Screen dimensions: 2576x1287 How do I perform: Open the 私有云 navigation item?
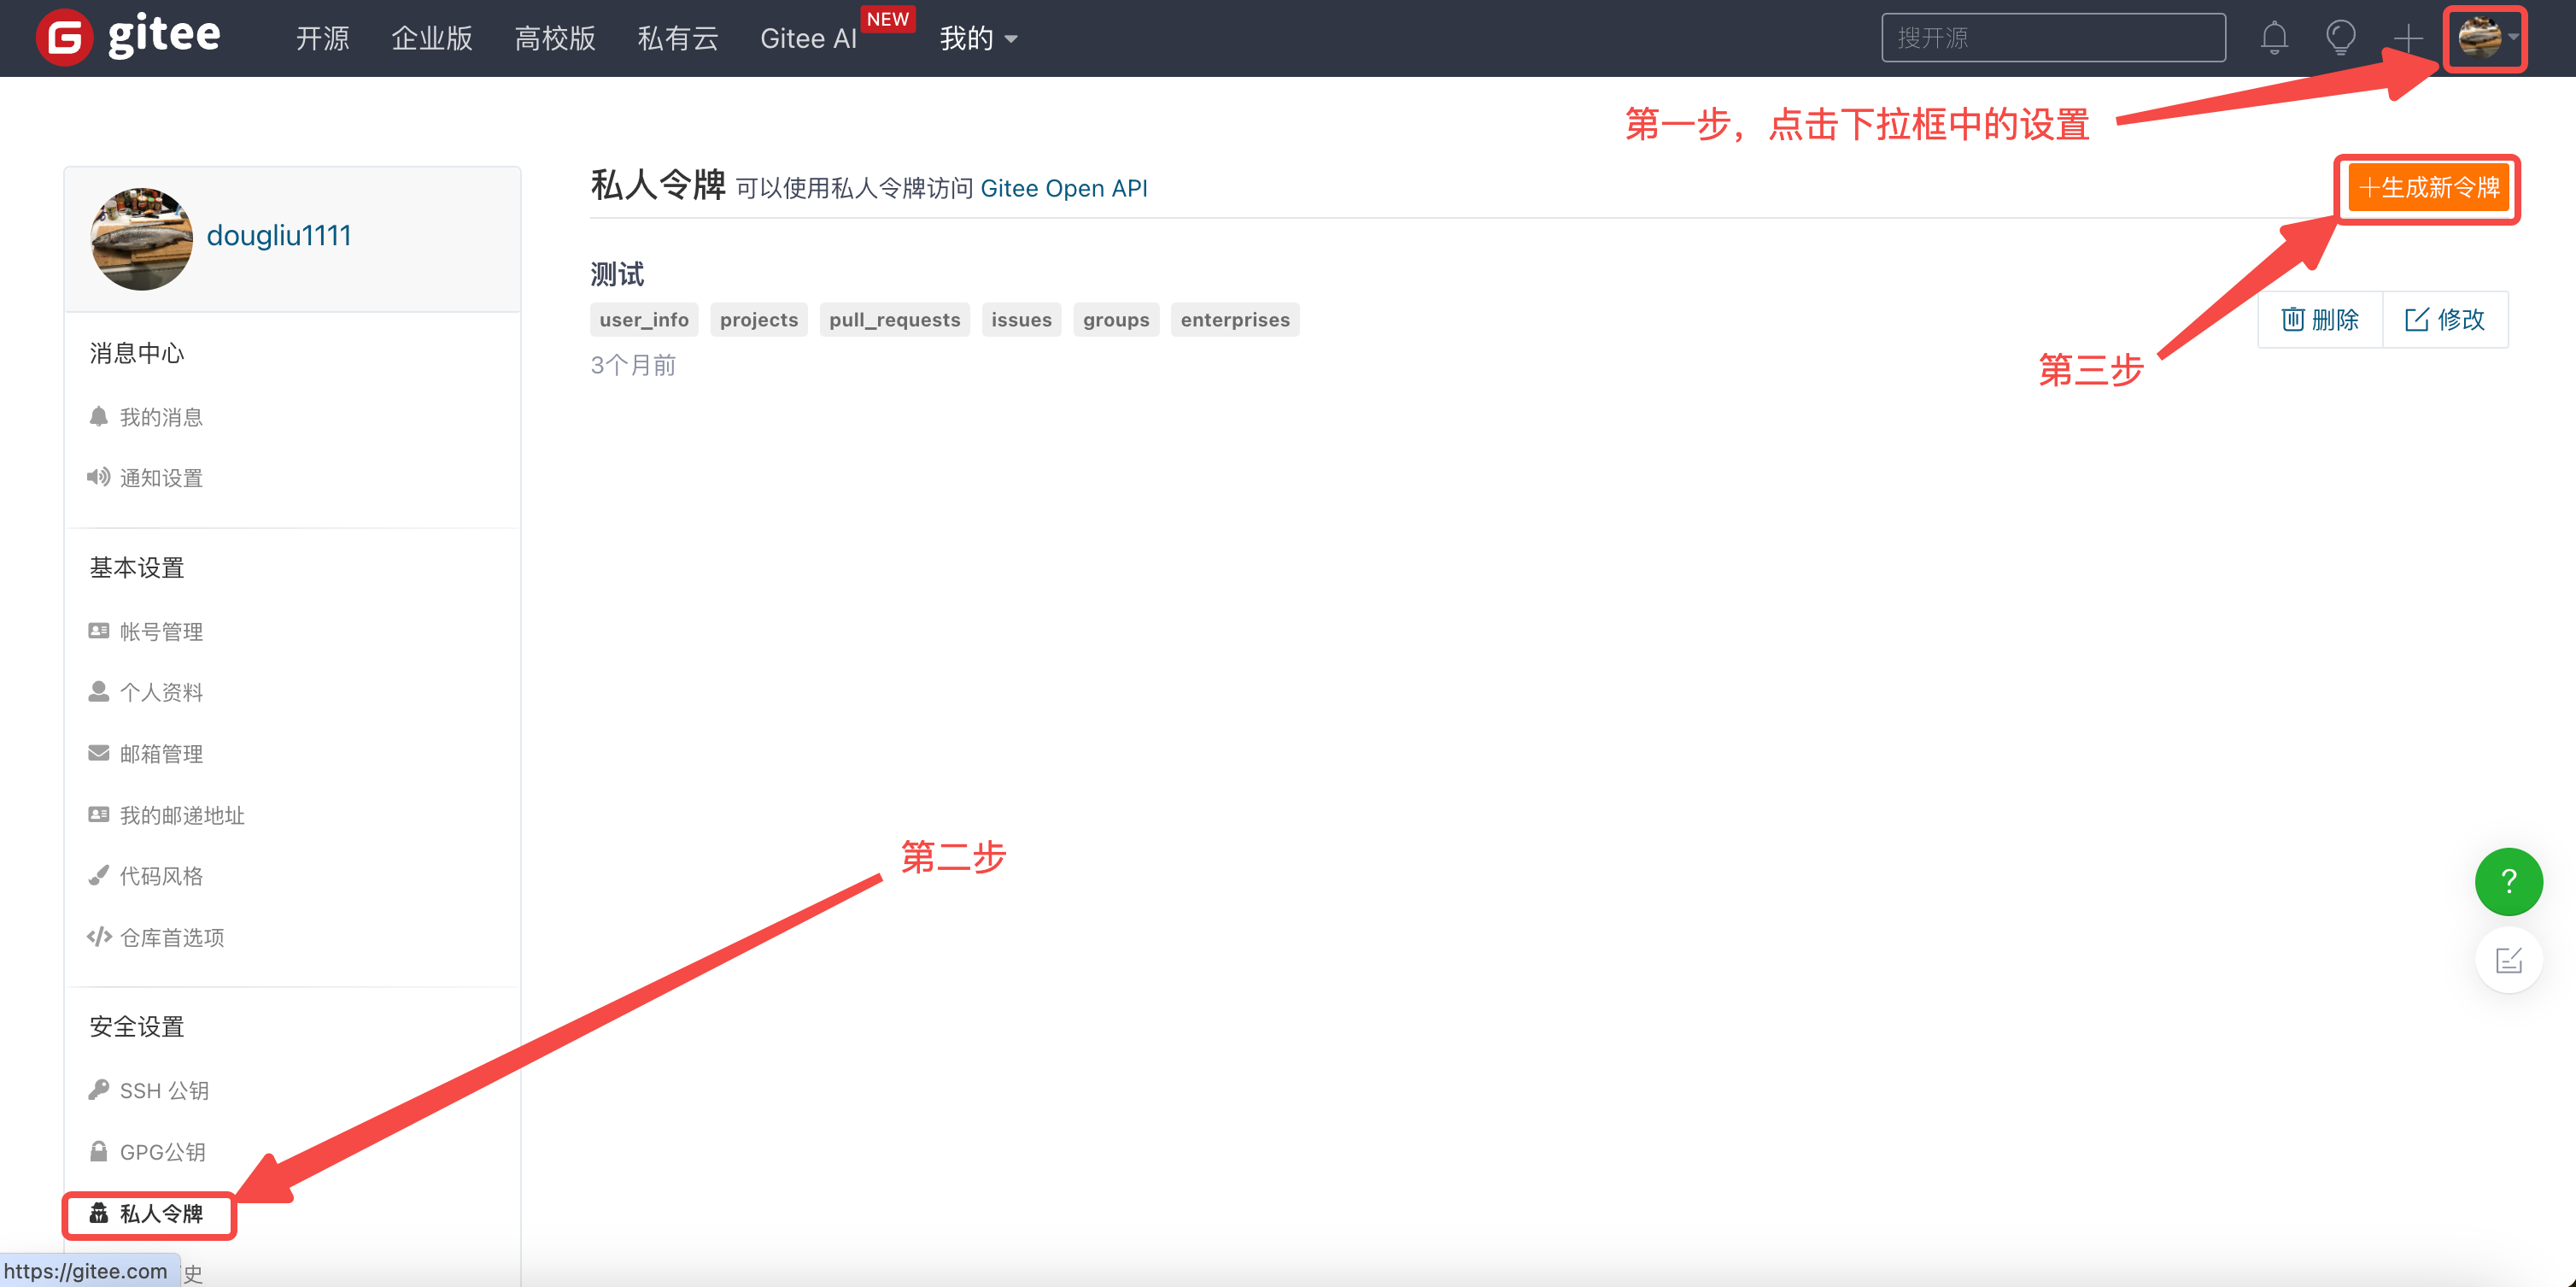[x=678, y=38]
